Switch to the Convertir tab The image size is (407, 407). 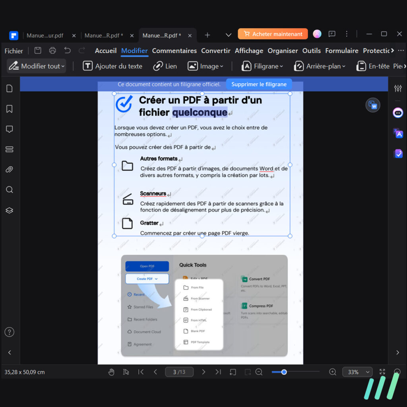tap(216, 50)
